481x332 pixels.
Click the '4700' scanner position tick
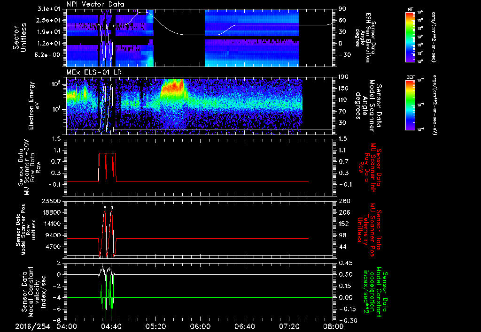54,247
